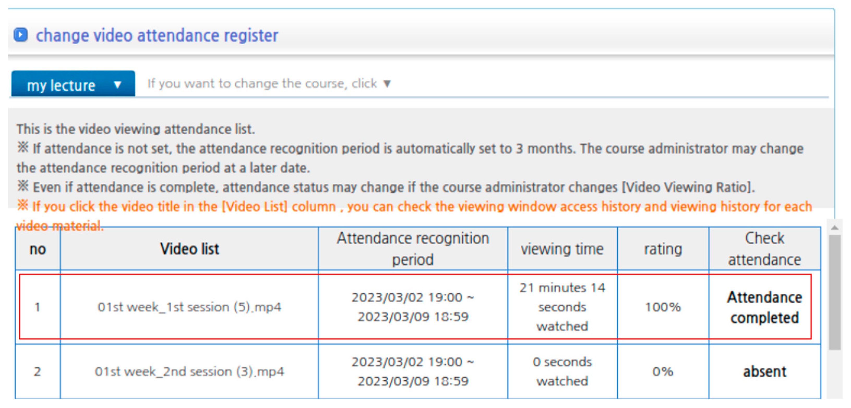The image size is (851, 408).
Task: Open 01st week_1st session (5).mp4 video link
Action: (x=189, y=307)
